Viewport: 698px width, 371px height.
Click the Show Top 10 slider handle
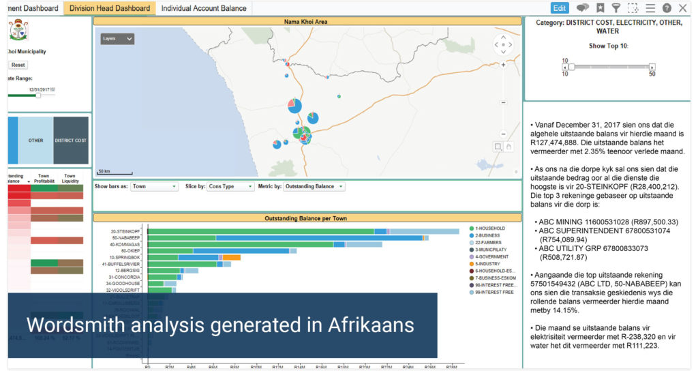(572, 68)
